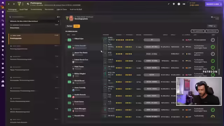Open the Home icon in the sidebar
This screenshot has height=126, width=224.
pyautogui.click(x=3, y=3)
